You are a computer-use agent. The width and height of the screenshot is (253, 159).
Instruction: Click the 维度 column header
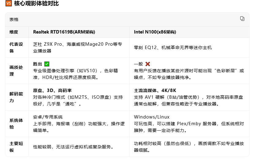pyautogui.click(x=14, y=32)
